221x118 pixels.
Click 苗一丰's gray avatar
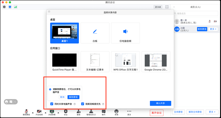[x=177, y=21]
